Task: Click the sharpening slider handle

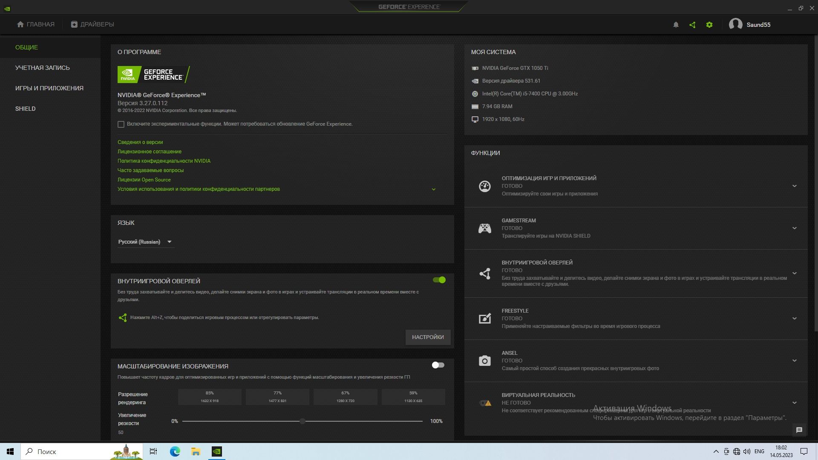Action: 302,421
